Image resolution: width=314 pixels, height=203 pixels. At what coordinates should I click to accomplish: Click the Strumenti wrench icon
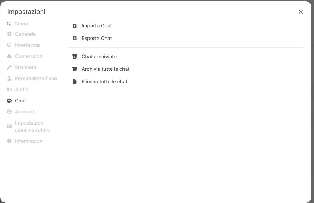[x=9, y=67]
